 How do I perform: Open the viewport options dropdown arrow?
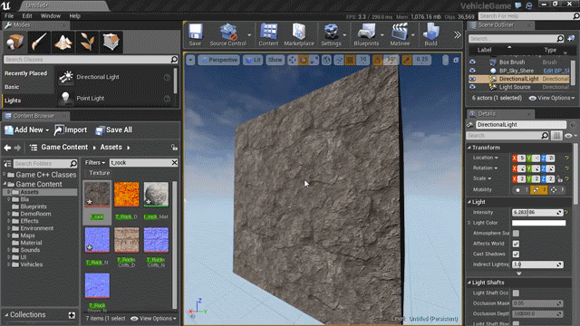tap(190, 60)
